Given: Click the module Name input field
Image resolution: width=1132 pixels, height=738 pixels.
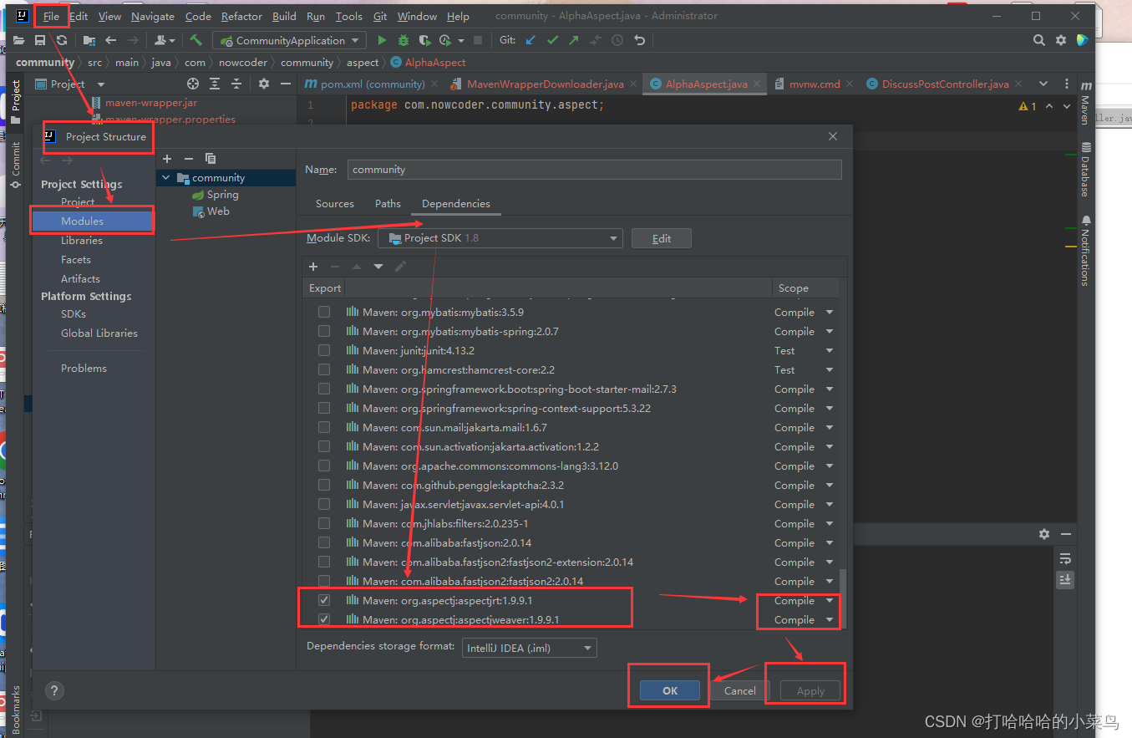Looking at the screenshot, I should click(594, 170).
